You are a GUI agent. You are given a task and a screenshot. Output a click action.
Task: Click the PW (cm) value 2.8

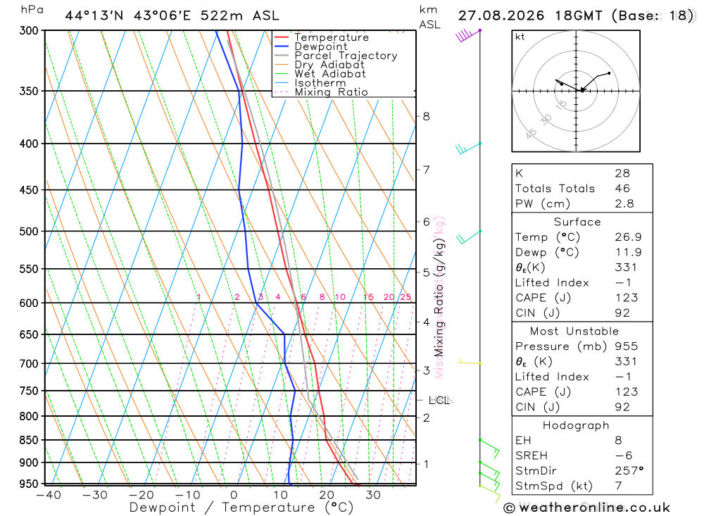(624, 204)
